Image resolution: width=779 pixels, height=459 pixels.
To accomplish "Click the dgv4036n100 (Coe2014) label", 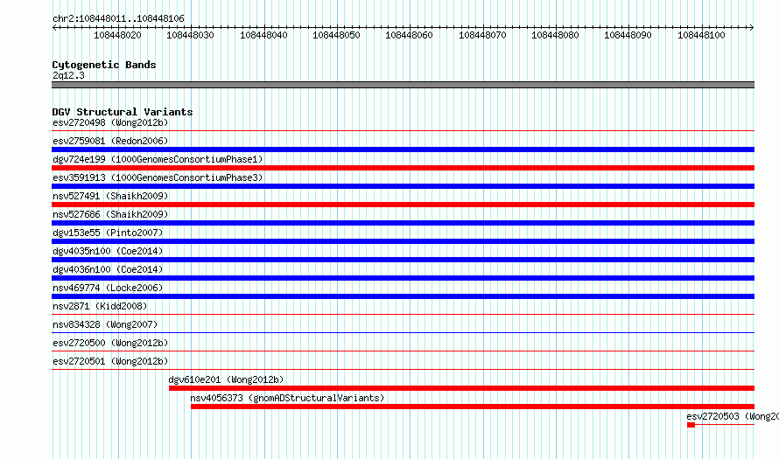I will tap(108, 269).
